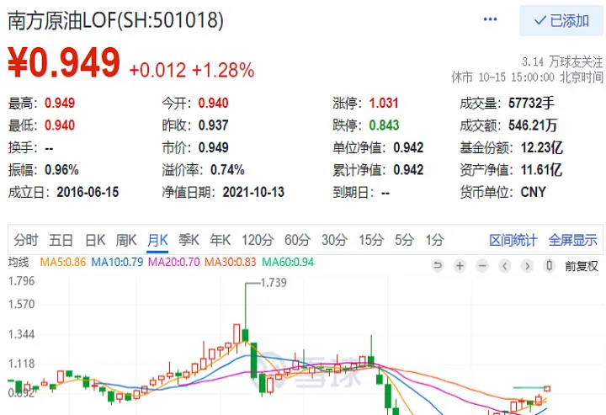The width and height of the screenshot is (606, 415).
Task: Click the 振幅 value 0.96%
Action: [61, 170]
